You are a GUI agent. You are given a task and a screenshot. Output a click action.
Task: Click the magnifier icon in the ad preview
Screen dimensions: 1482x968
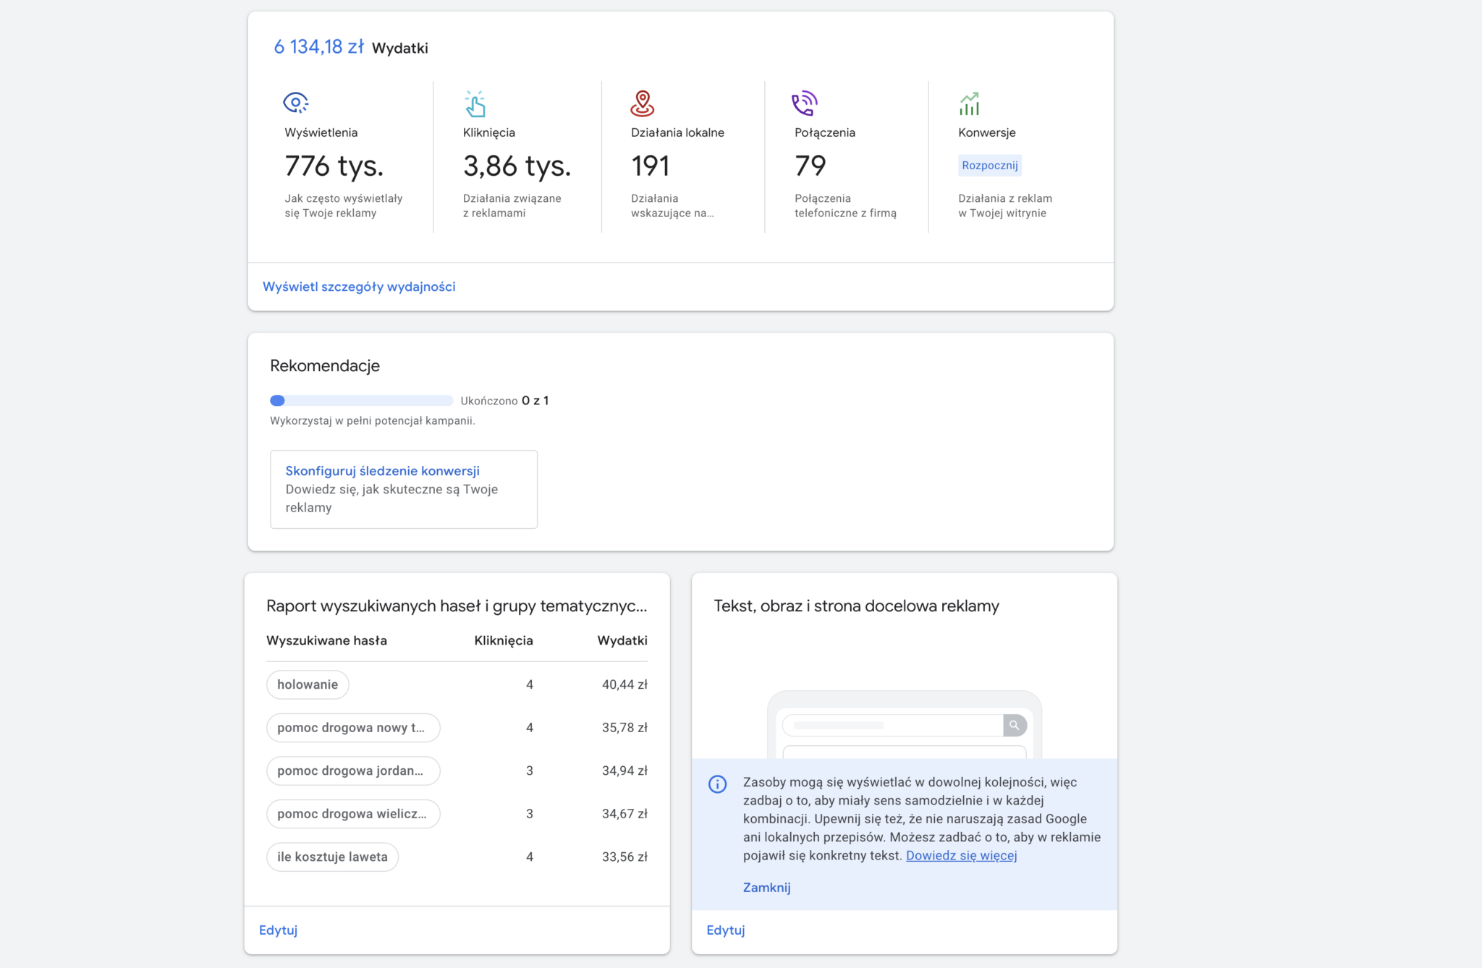[x=1015, y=725]
